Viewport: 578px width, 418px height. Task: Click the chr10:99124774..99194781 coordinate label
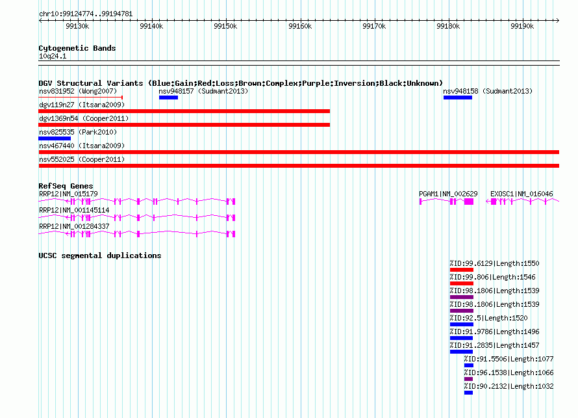[x=86, y=14]
